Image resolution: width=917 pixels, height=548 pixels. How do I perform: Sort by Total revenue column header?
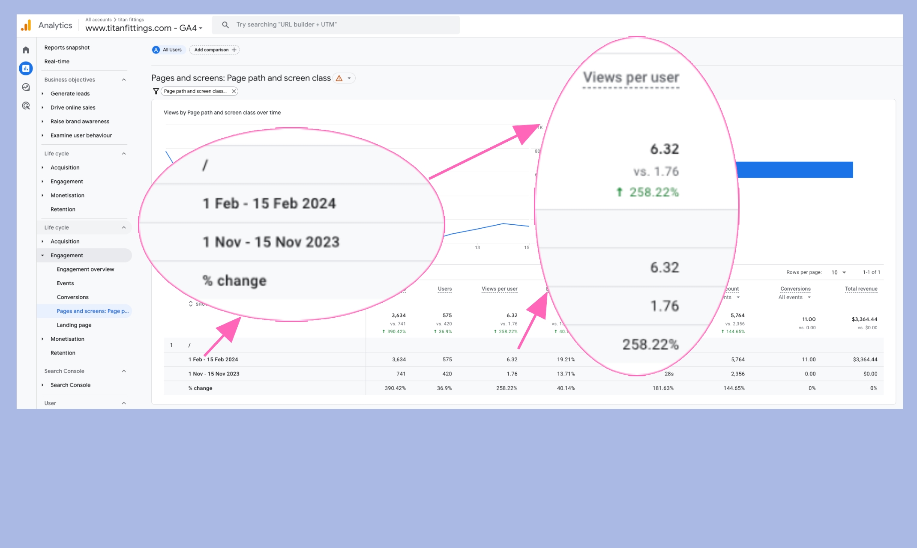pos(861,289)
